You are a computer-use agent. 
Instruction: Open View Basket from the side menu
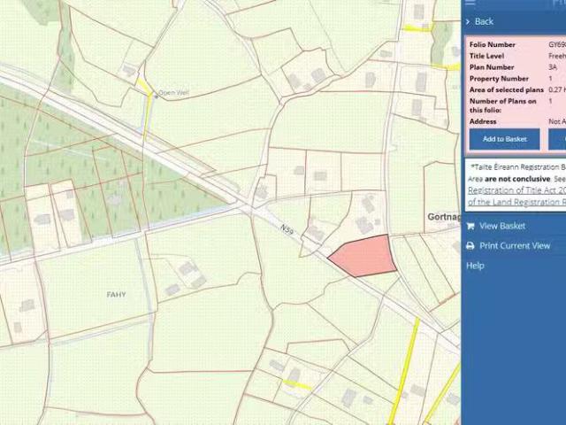501,226
